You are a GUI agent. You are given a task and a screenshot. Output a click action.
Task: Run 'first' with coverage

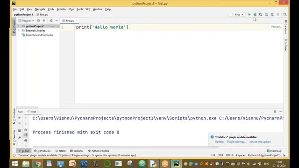pos(261,14)
